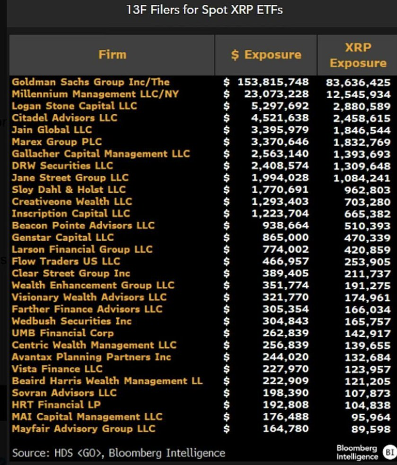Click the 13F Filers for Spot XRP ETFs title

[x=204, y=10]
